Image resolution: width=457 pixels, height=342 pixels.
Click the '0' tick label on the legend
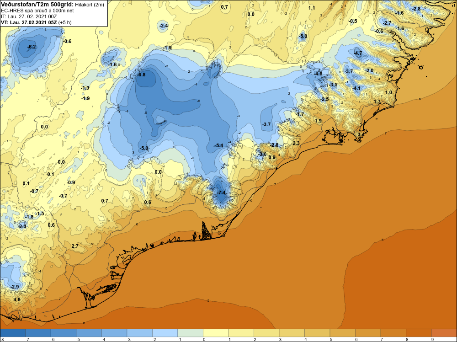pyautogui.click(x=204, y=339)
